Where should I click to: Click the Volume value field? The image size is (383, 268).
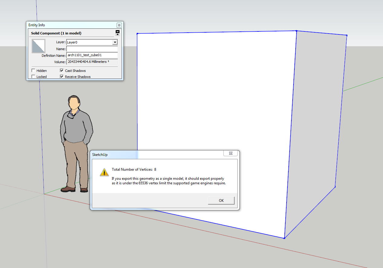(x=92, y=62)
